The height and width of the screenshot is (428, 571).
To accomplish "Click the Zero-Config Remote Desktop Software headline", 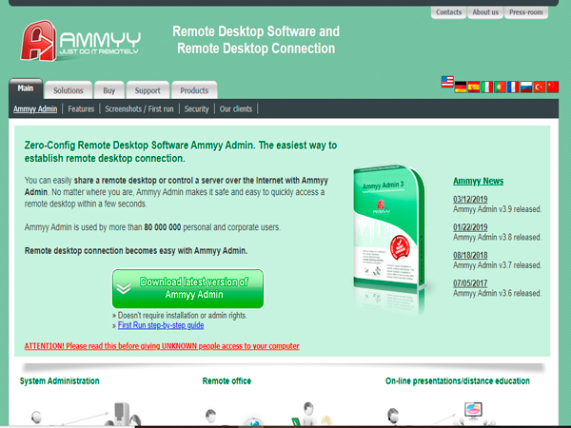I will [x=181, y=152].
